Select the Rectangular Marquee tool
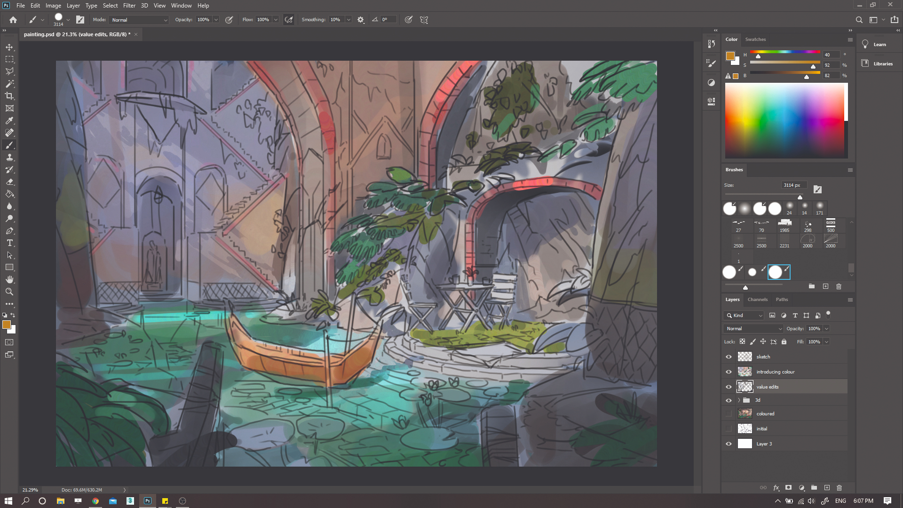 9,59
